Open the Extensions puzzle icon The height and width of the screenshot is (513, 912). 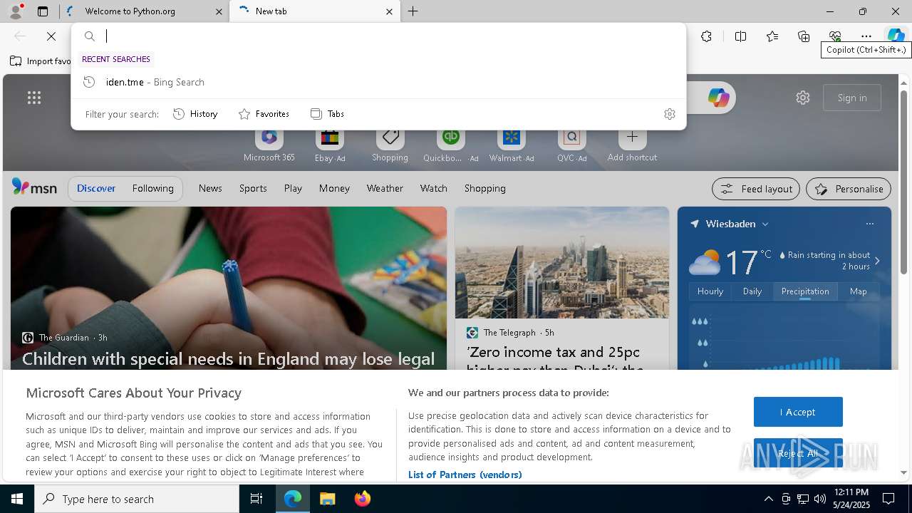[x=706, y=36]
